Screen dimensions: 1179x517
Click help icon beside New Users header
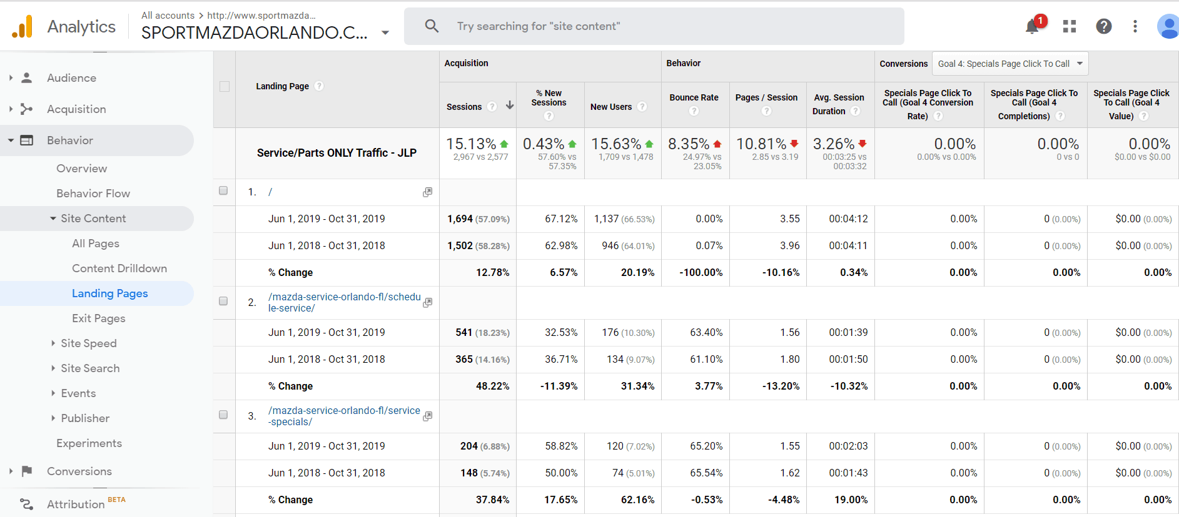[642, 107]
